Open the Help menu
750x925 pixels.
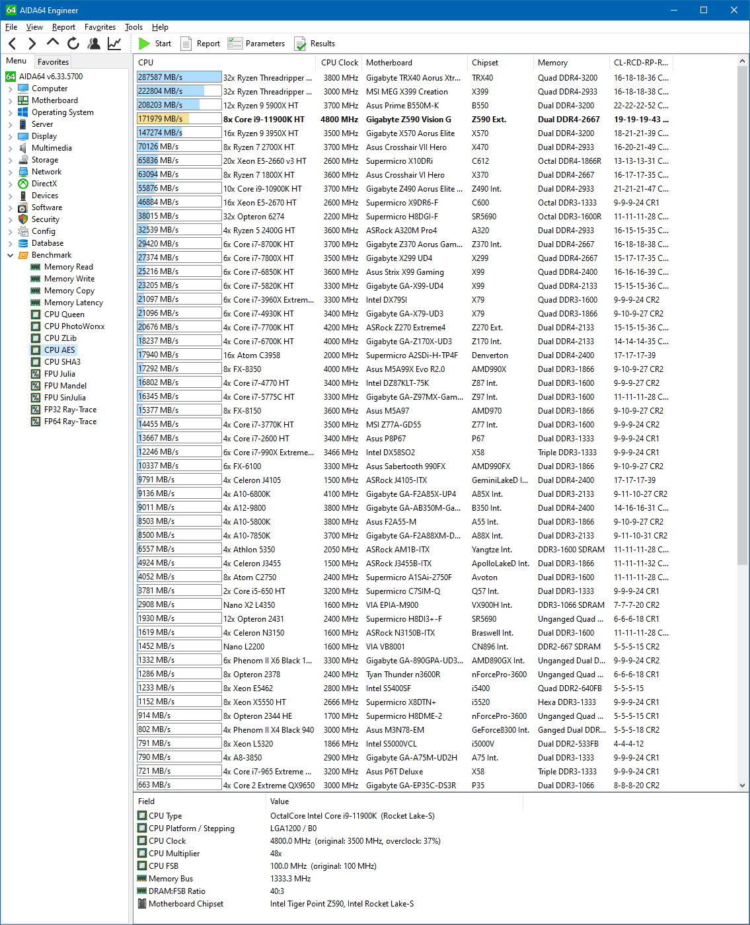pyautogui.click(x=160, y=27)
